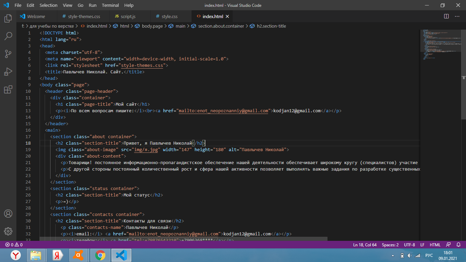This screenshot has height=262, width=466.
Task: Open the Accounts icon in activity bar
Action: [x=8, y=214]
